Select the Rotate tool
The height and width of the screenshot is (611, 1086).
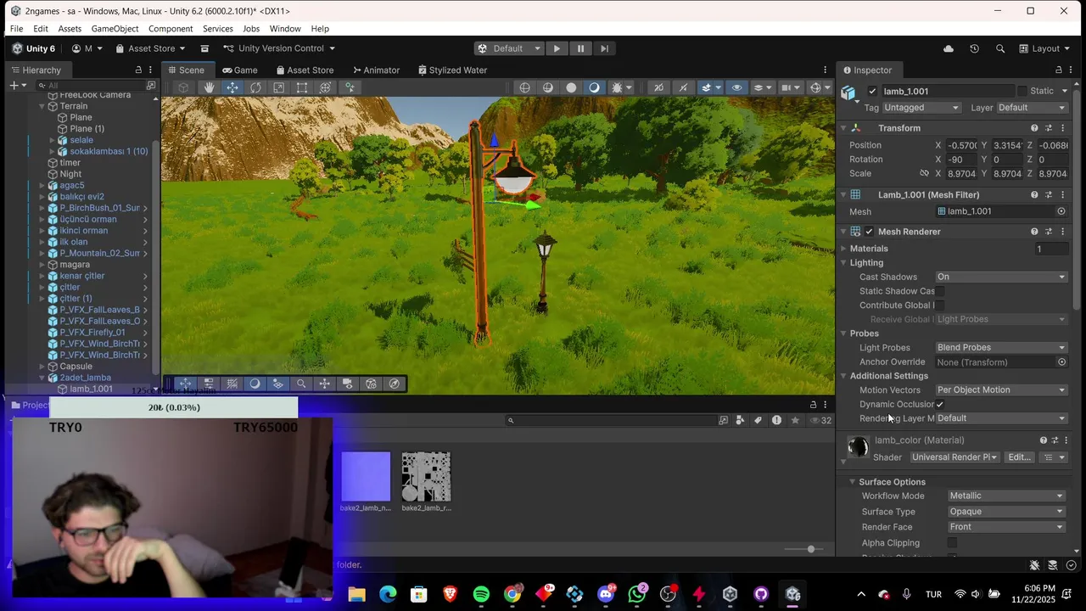point(255,87)
